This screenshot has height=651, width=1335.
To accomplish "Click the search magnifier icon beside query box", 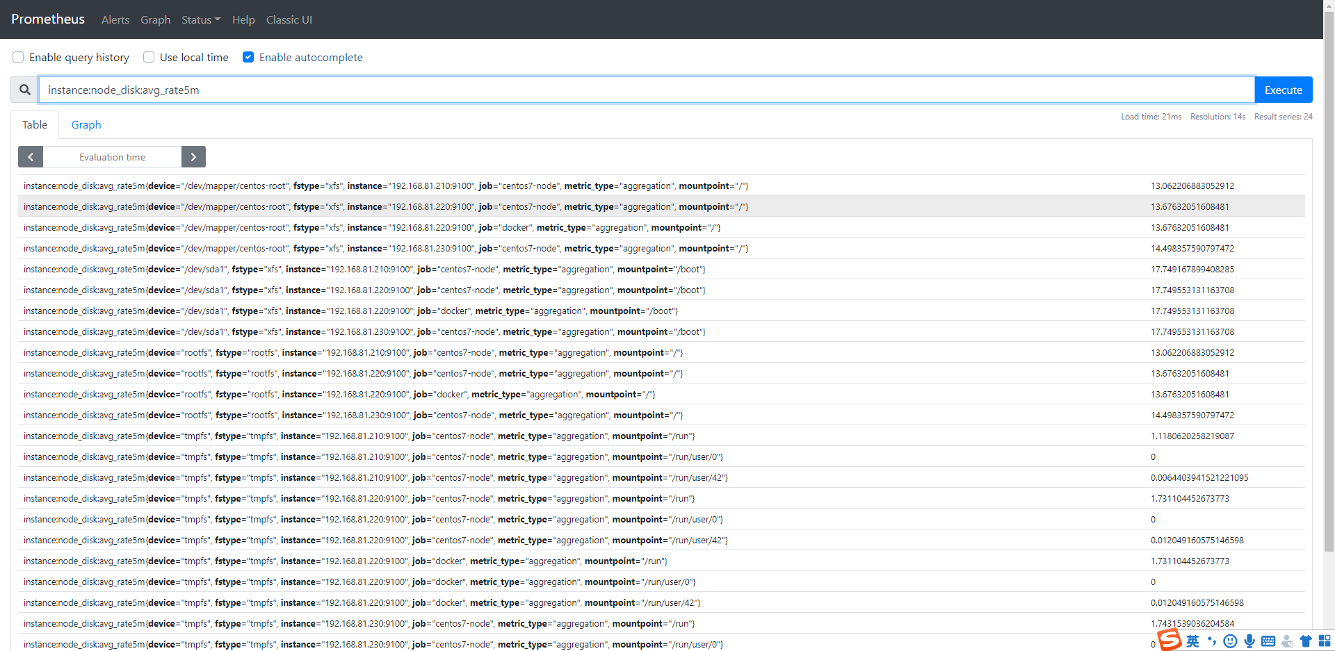I will 24,90.
